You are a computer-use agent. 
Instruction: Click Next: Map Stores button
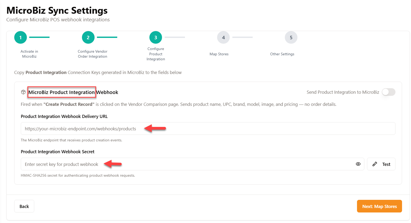[x=379, y=206]
